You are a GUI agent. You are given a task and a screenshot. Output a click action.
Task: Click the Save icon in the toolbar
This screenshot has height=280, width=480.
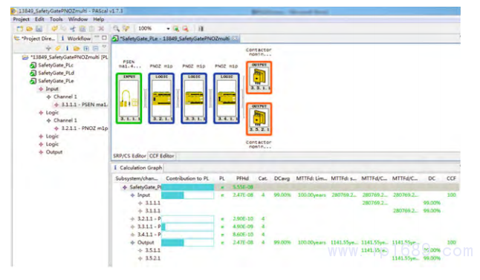pos(39,29)
